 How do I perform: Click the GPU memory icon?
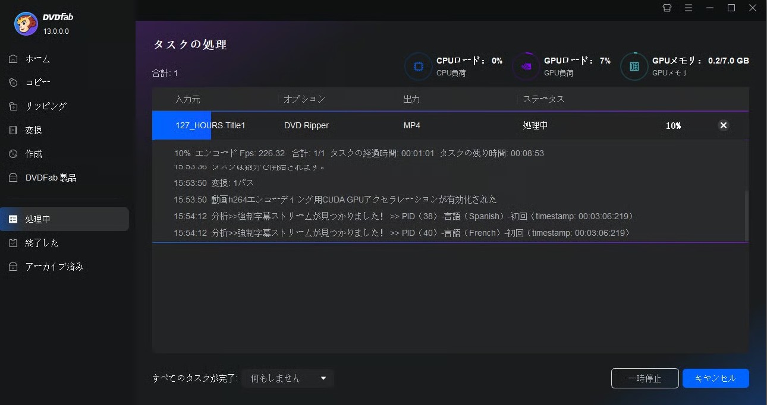(634, 67)
